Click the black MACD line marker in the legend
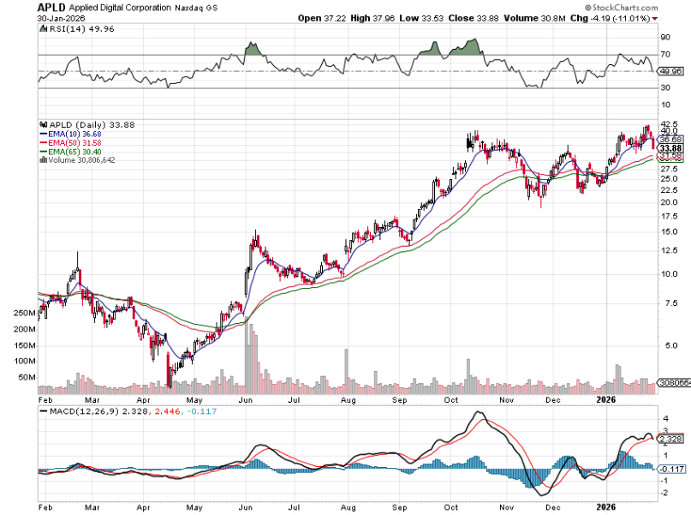 (x=44, y=411)
